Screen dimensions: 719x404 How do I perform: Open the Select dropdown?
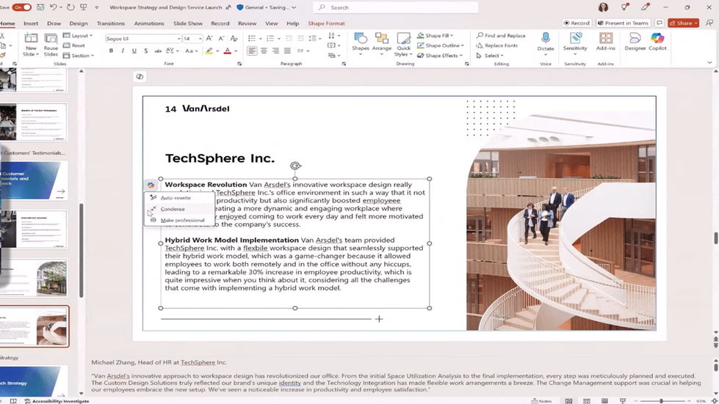click(490, 56)
